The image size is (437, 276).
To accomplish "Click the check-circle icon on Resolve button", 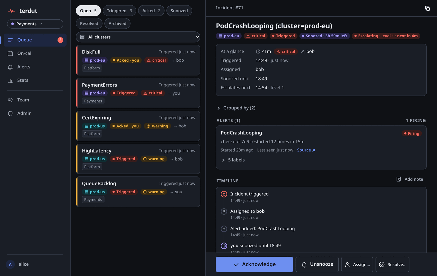I will [x=382, y=265].
